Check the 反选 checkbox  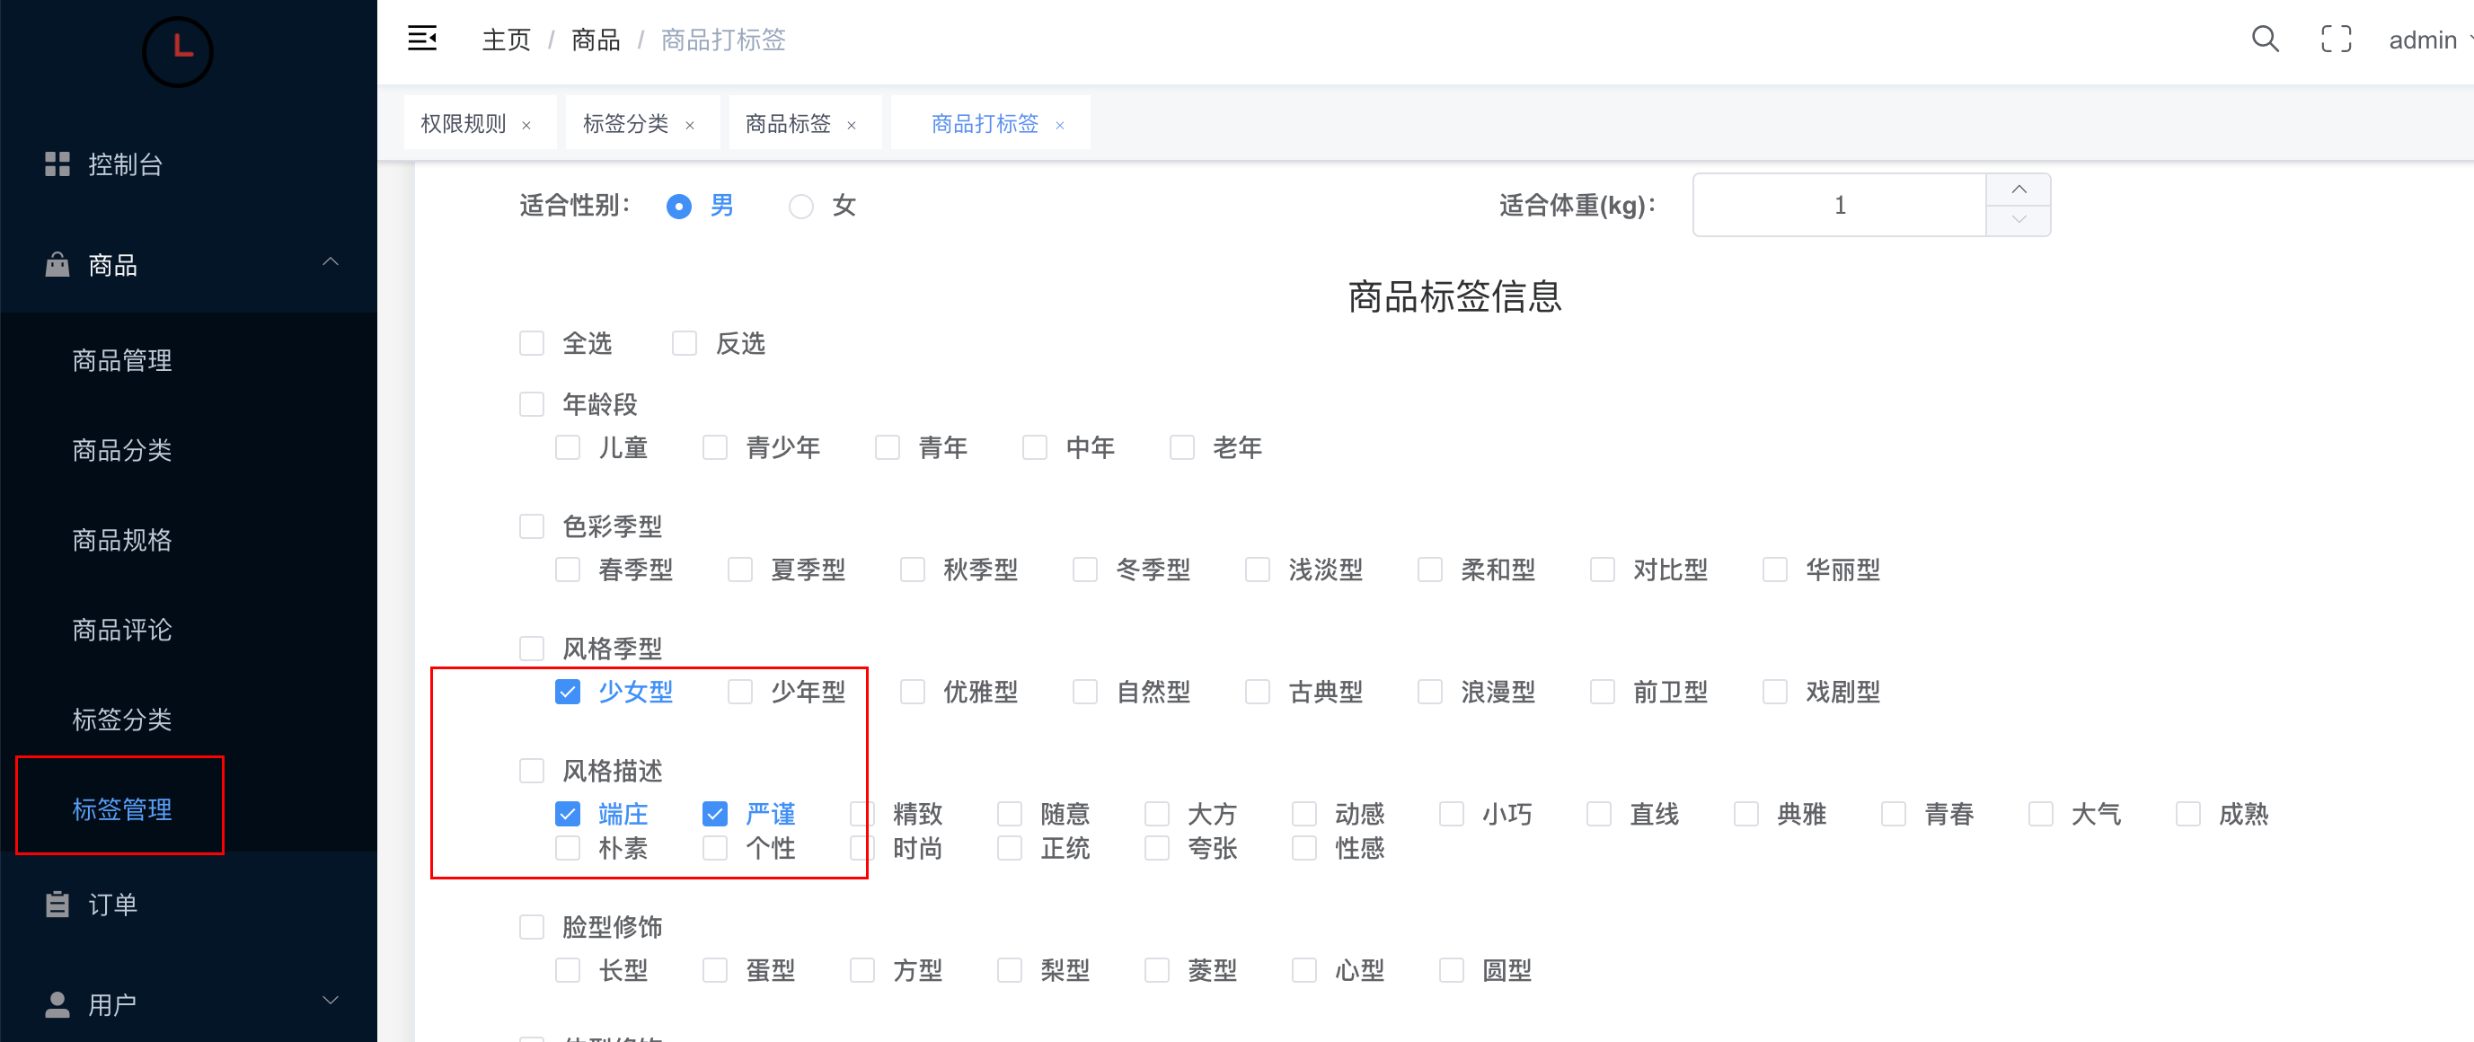coord(685,343)
